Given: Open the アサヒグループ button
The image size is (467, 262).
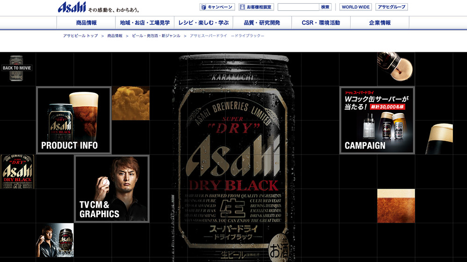Looking at the screenshot, I should 391,7.
